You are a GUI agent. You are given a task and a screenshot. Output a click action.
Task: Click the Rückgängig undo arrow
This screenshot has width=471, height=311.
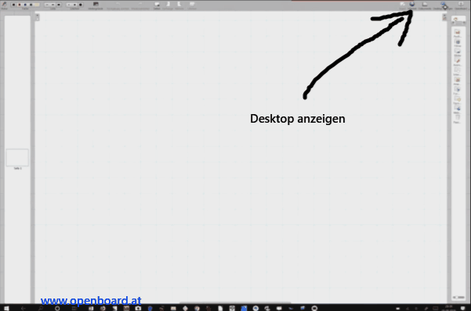[x=118, y=4]
